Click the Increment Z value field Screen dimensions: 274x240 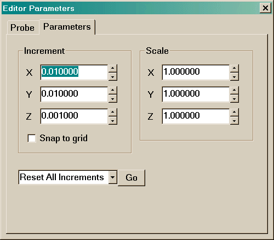click(74, 116)
